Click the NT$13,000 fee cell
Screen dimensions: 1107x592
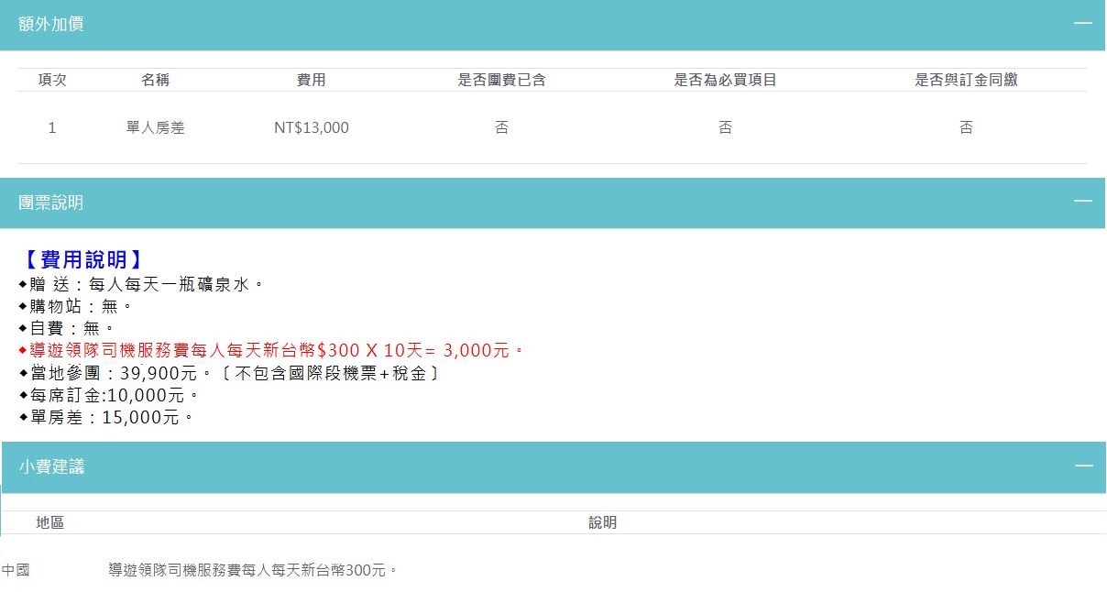point(311,128)
